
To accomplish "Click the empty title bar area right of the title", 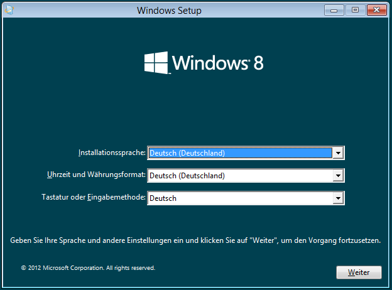I will (264, 11).
